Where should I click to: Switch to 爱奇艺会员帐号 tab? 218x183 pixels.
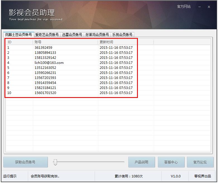[47, 35]
